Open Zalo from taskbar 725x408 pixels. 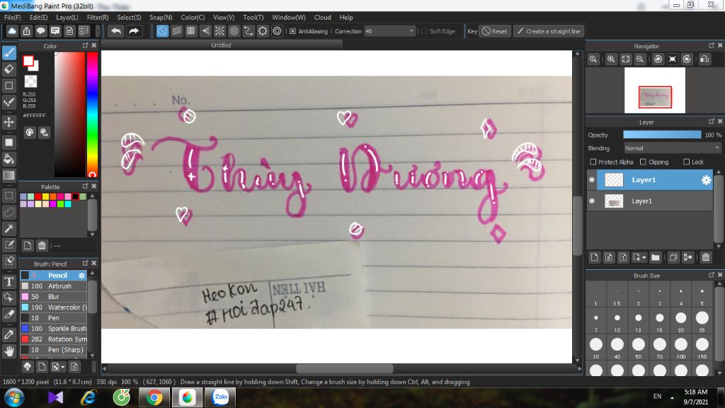point(221,397)
